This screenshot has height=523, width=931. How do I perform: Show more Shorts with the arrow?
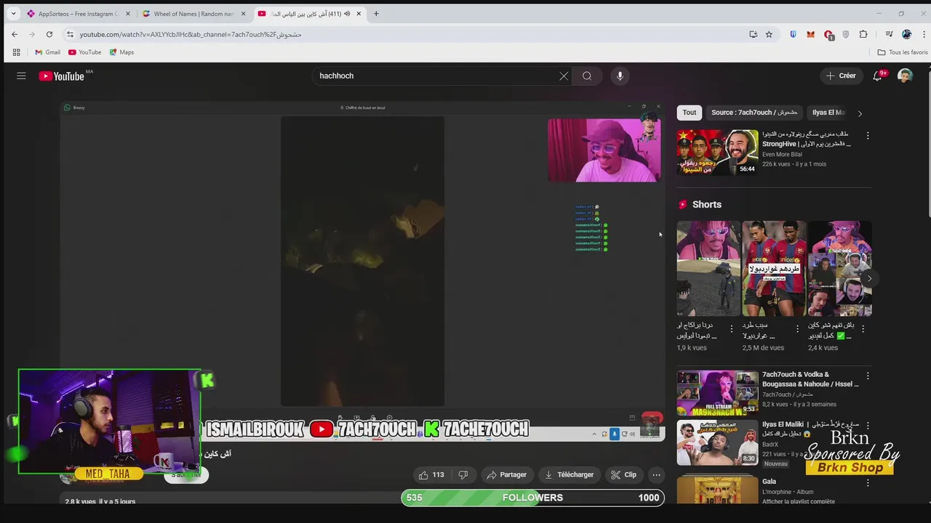(x=869, y=279)
